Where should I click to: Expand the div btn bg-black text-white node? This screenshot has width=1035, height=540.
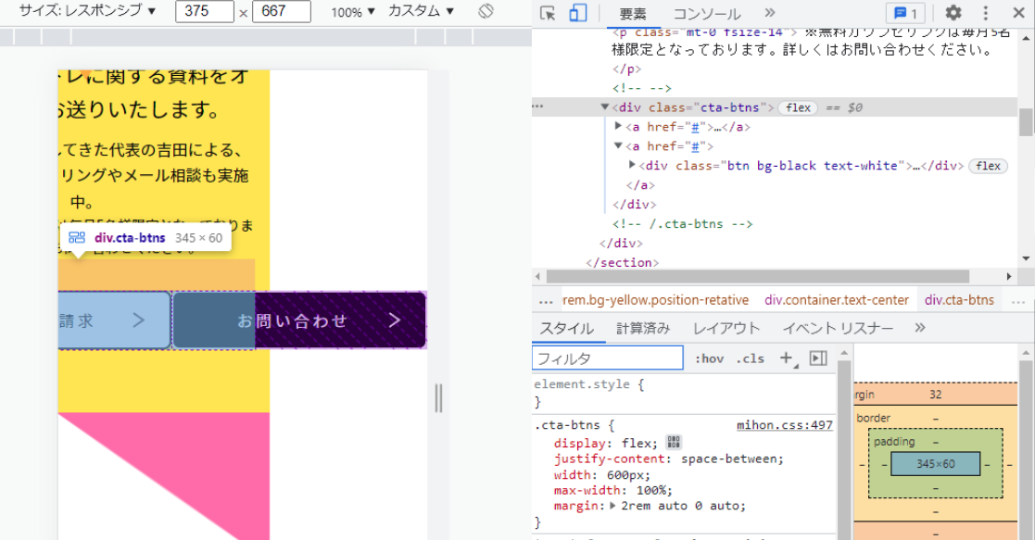632,165
